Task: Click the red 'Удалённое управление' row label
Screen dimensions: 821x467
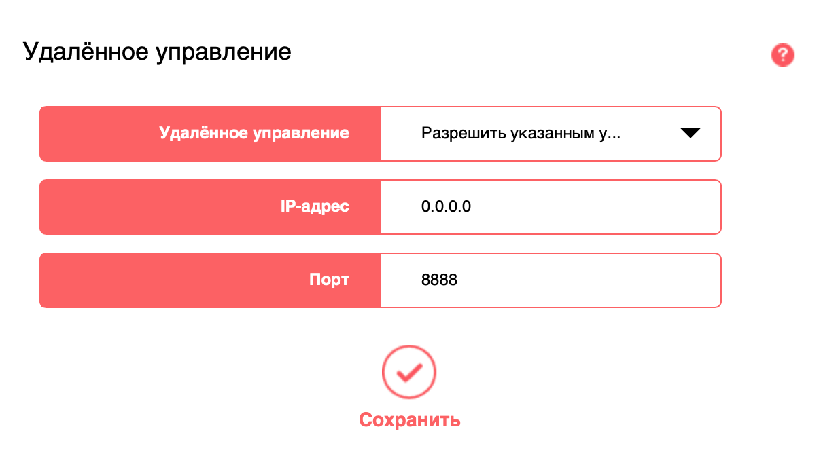Action: pos(254,133)
